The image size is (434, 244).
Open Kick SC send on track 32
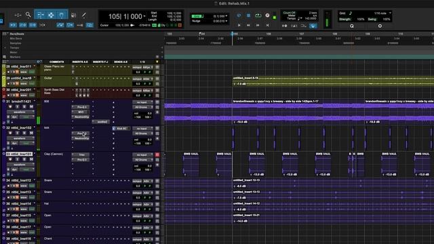click(x=121, y=129)
